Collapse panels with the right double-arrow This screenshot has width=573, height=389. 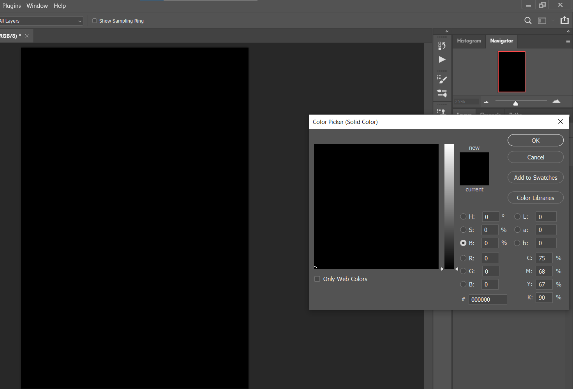point(568,31)
